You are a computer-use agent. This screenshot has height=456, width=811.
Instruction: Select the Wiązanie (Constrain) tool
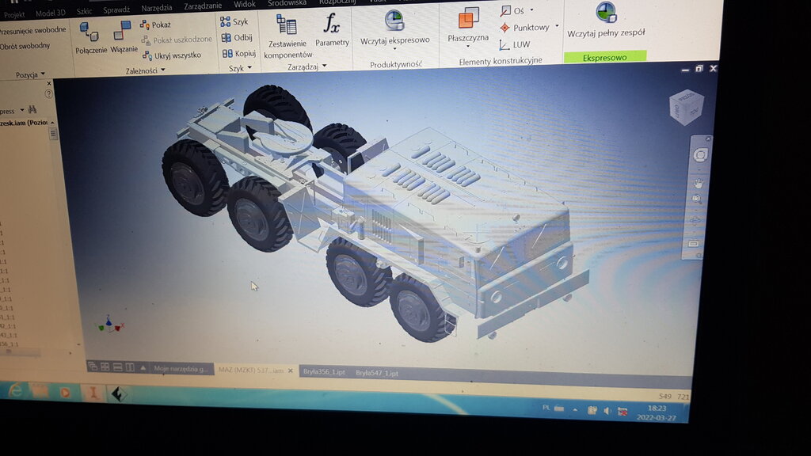(x=124, y=36)
